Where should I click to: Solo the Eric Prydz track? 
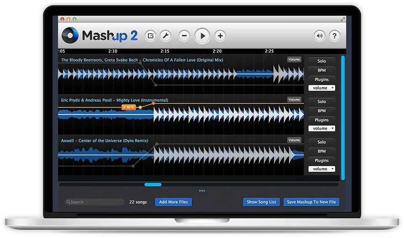point(321,101)
